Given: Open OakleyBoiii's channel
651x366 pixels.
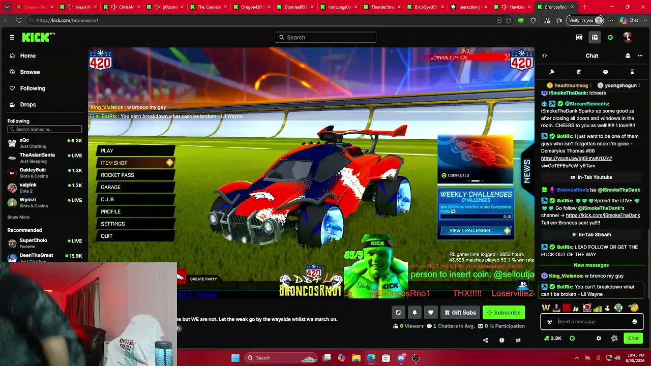Looking at the screenshot, I should tap(44, 172).
